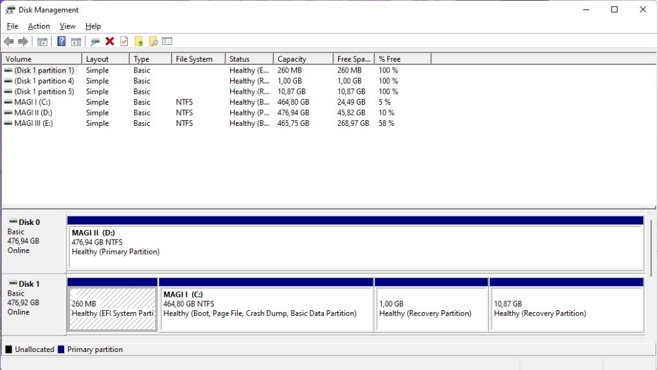The width and height of the screenshot is (658, 370).
Task: Click the 465,75 GB capacity cell
Action: (293, 123)
